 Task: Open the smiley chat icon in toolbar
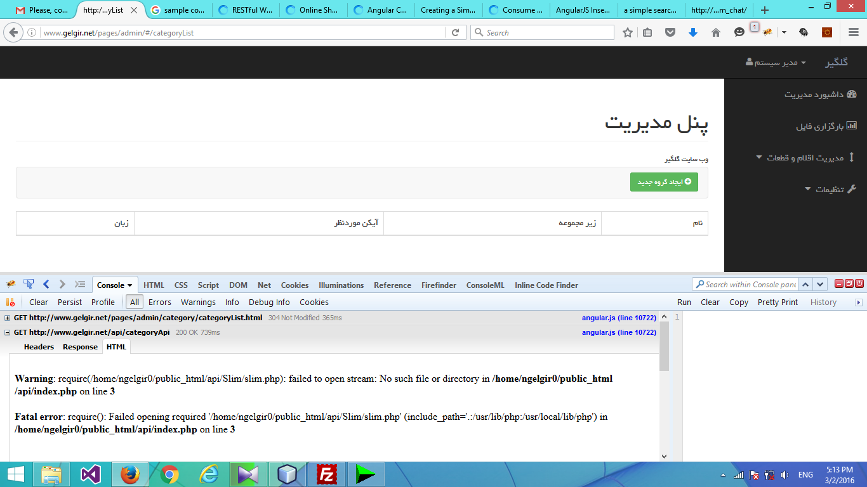tap(739, 32)
